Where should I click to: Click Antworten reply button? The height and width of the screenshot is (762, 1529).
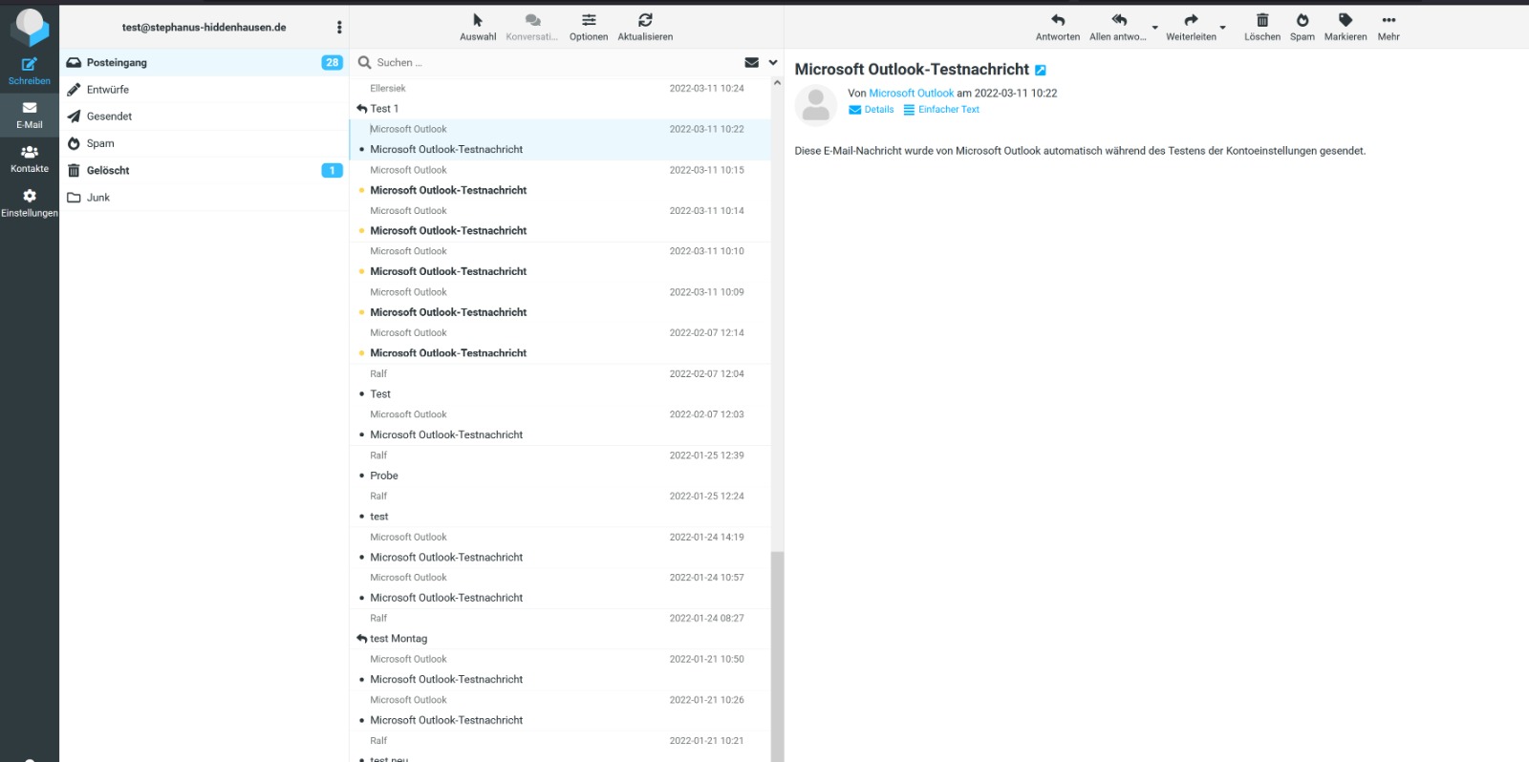coord(1058,27)
